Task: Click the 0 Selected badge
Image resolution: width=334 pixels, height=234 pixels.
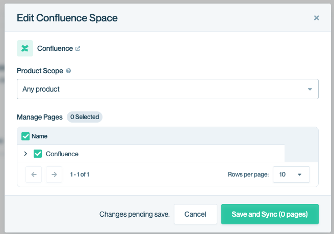Action: [85, 117]
